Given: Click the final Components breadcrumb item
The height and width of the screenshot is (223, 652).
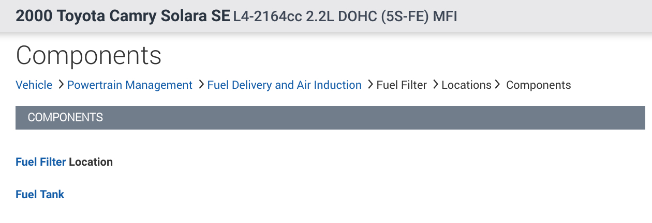Looking at the screenshot, I should (538, 85).
